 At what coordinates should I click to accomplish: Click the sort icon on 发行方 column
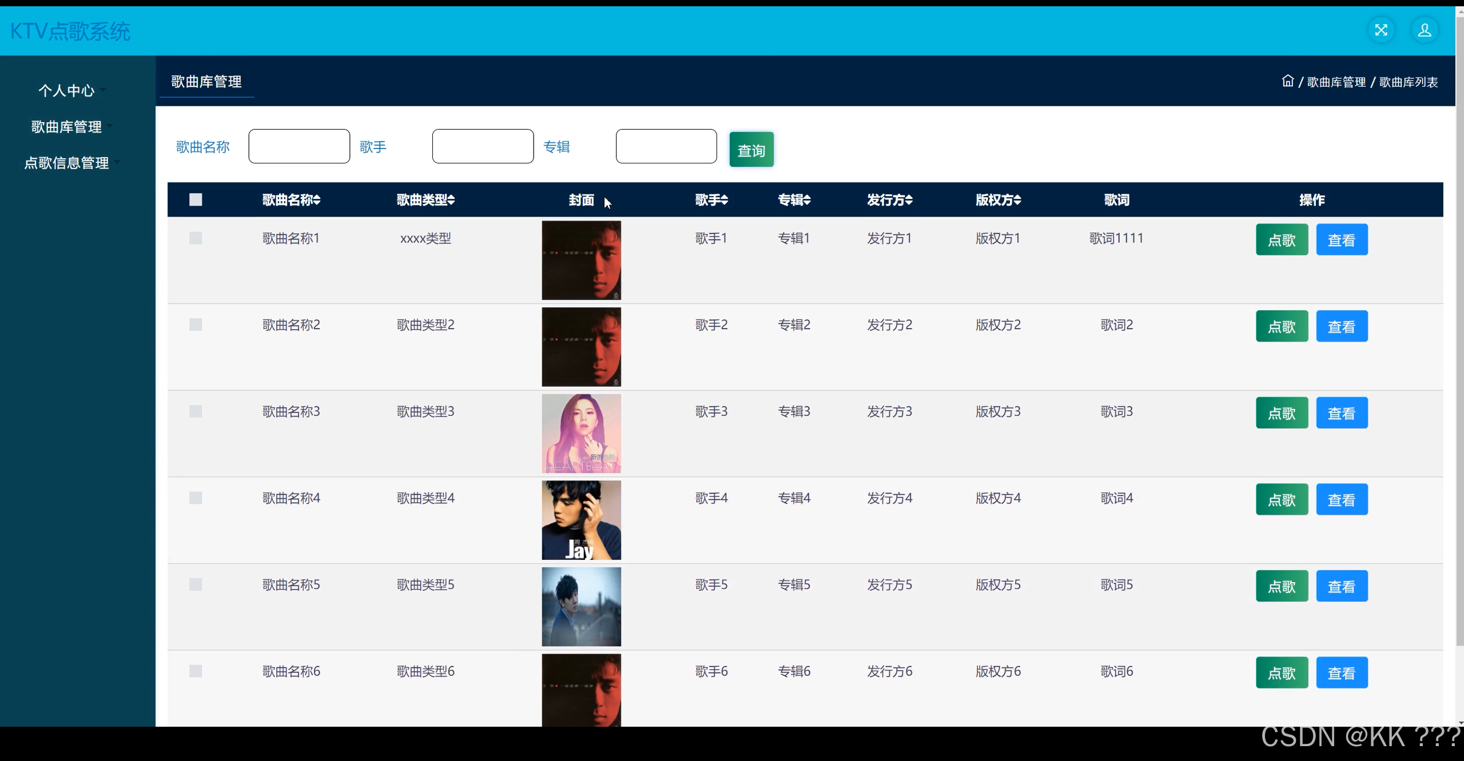[x=908, y=200]
